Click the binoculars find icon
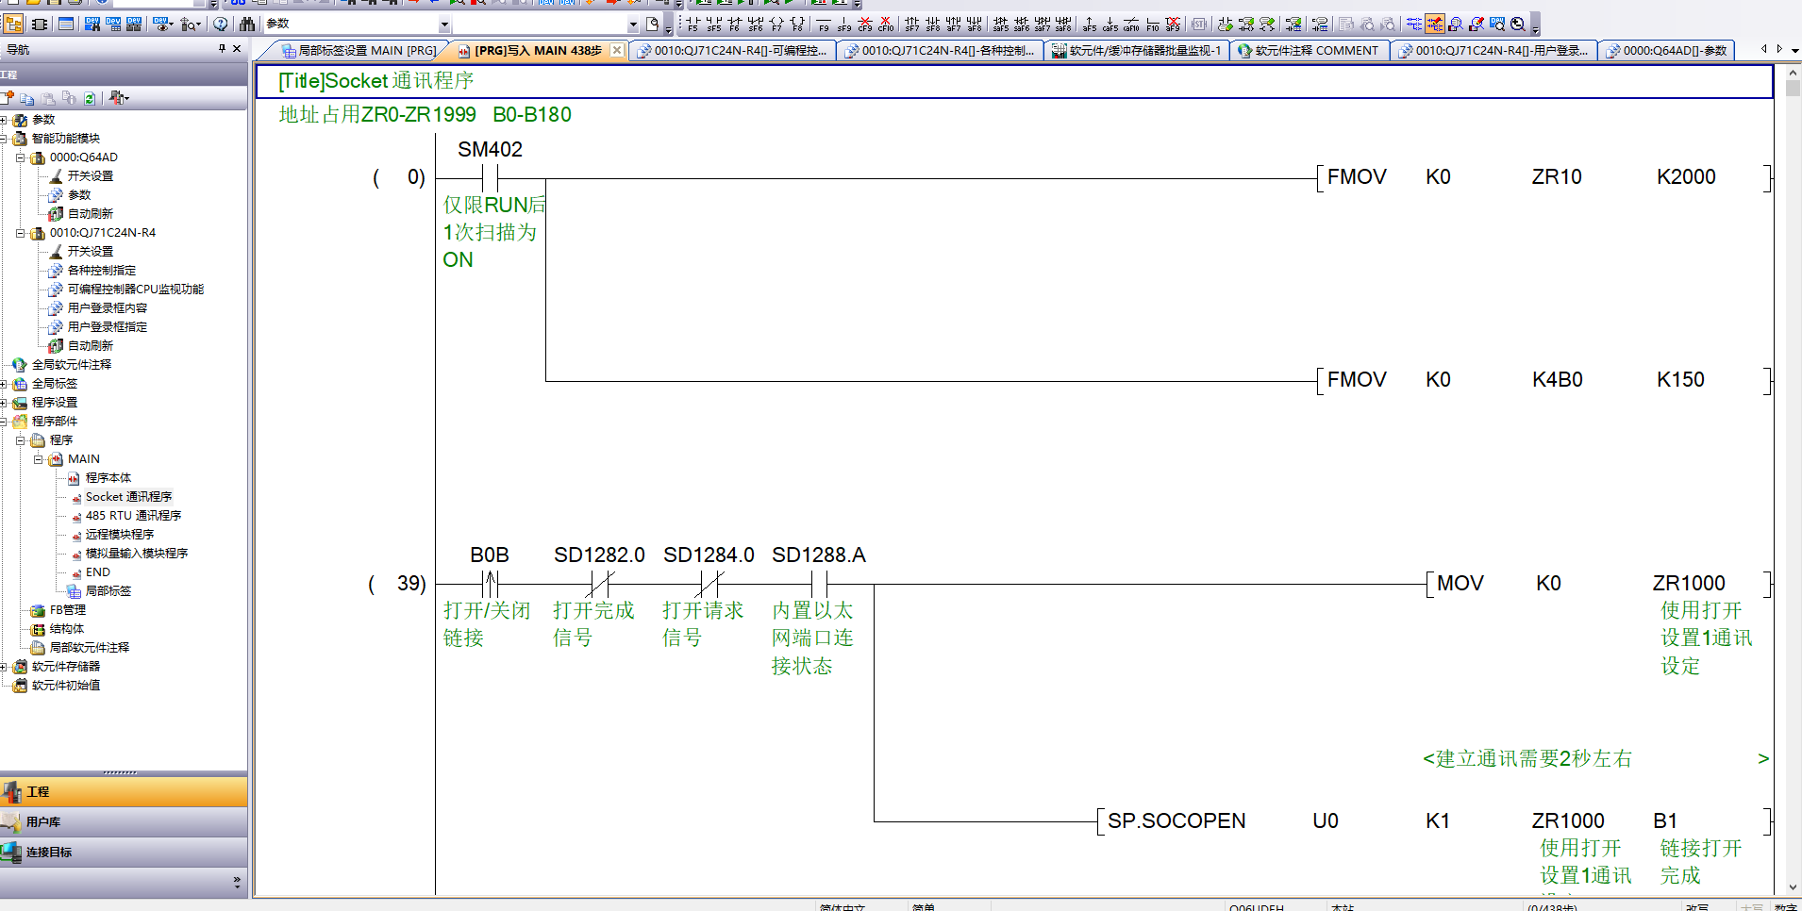The height and width of the screenshot is (911, 1802). click(247, 25)
